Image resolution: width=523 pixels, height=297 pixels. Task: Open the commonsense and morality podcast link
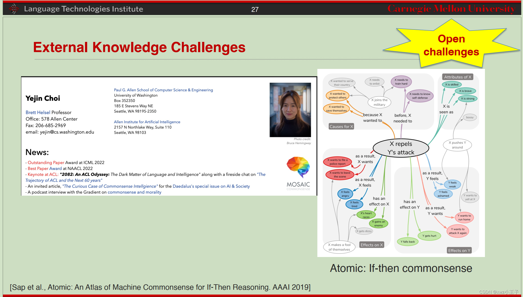(x=134, y=192)
